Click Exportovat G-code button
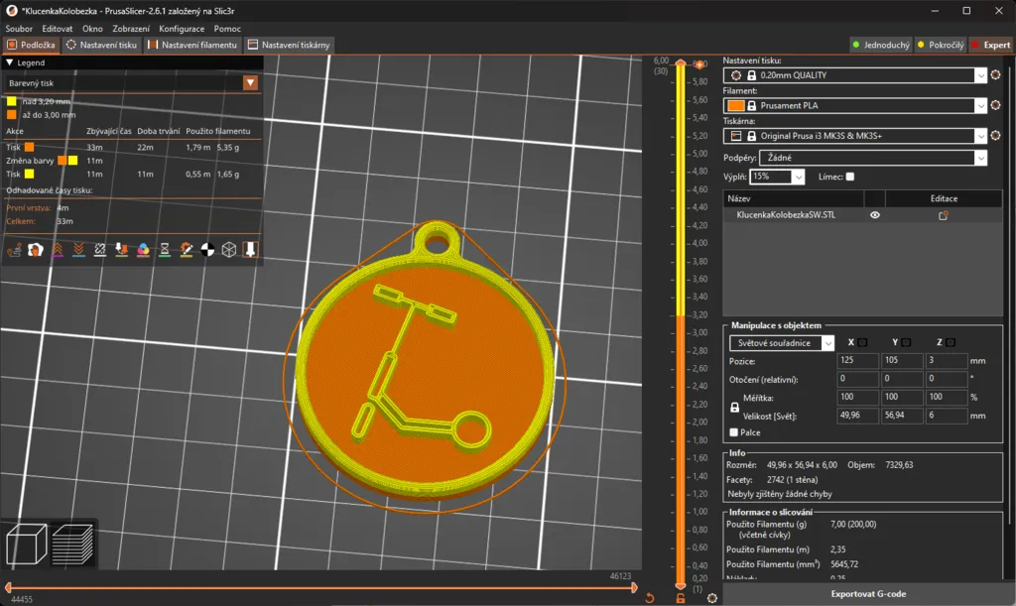Screen dimensions: 1016x606 tap(867, 594)
